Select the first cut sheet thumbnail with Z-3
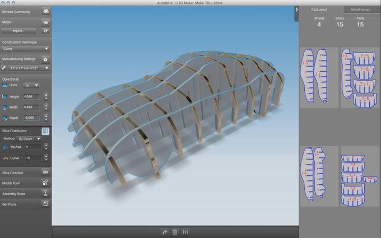Viewport: 381px width, 238px height. tap(319, 78)
